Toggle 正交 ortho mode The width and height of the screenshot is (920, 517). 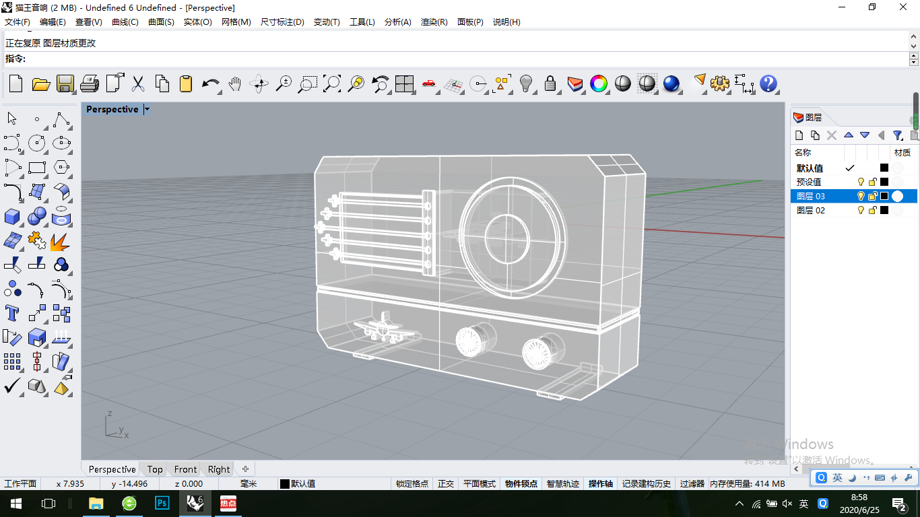coord(446,483)
